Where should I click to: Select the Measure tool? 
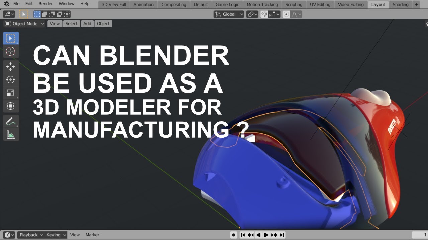coord(11,135)
